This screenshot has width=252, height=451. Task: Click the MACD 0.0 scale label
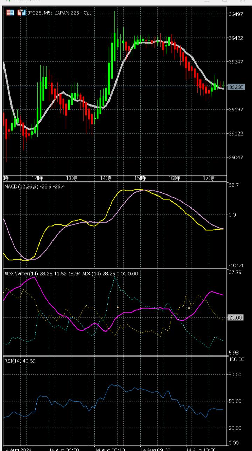pyautogui.click(x=232, y=214)
